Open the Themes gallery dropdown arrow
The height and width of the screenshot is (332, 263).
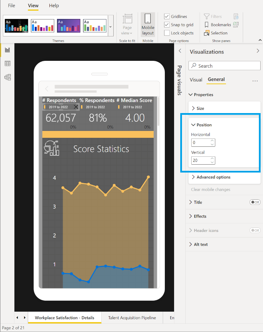(x=110, y=26)
